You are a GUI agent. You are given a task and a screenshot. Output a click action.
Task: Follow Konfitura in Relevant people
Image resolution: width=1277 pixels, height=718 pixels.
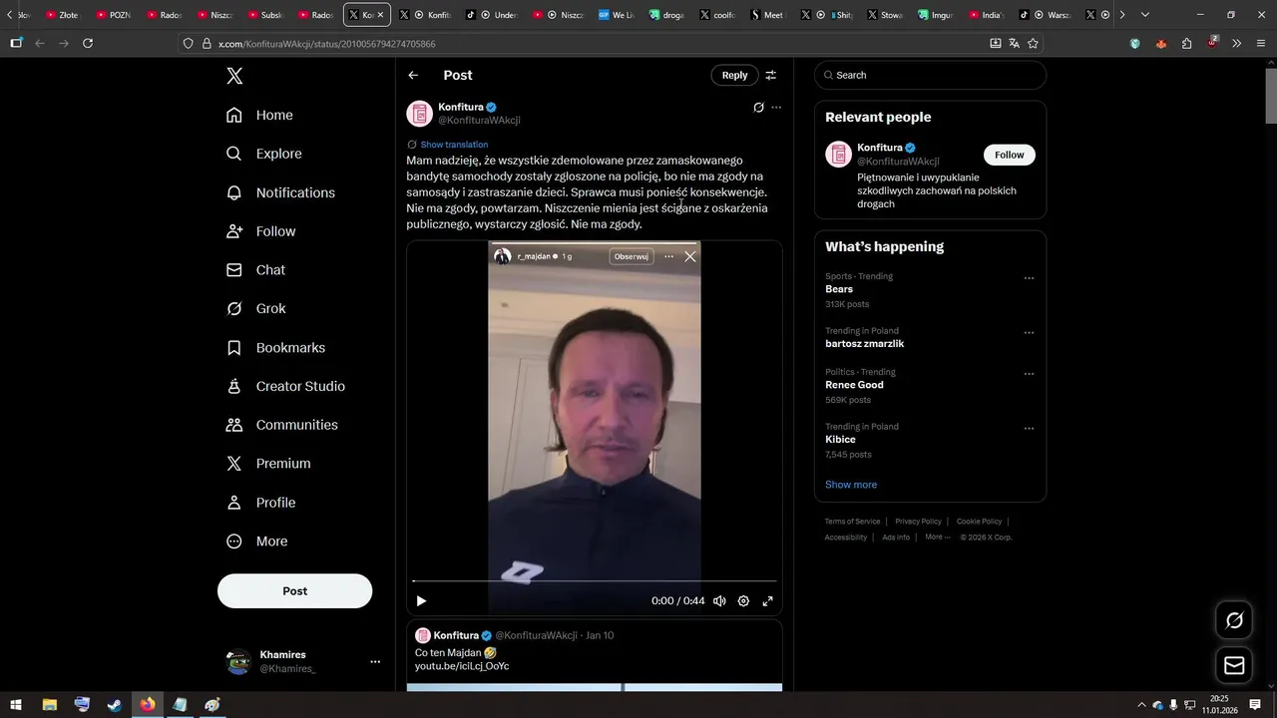pos(1009,155)
